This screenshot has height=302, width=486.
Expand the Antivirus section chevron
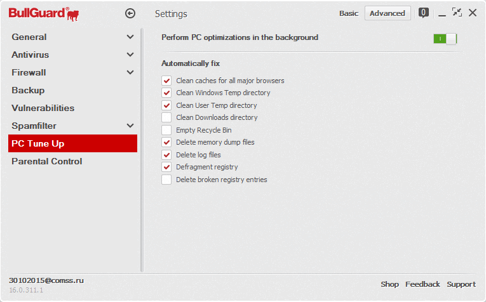[x=130, y=55]
